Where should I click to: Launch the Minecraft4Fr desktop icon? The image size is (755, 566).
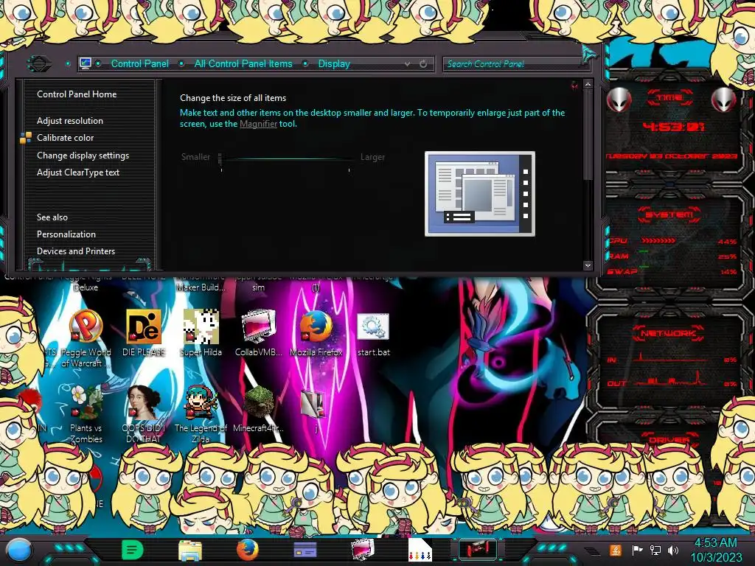259,402
